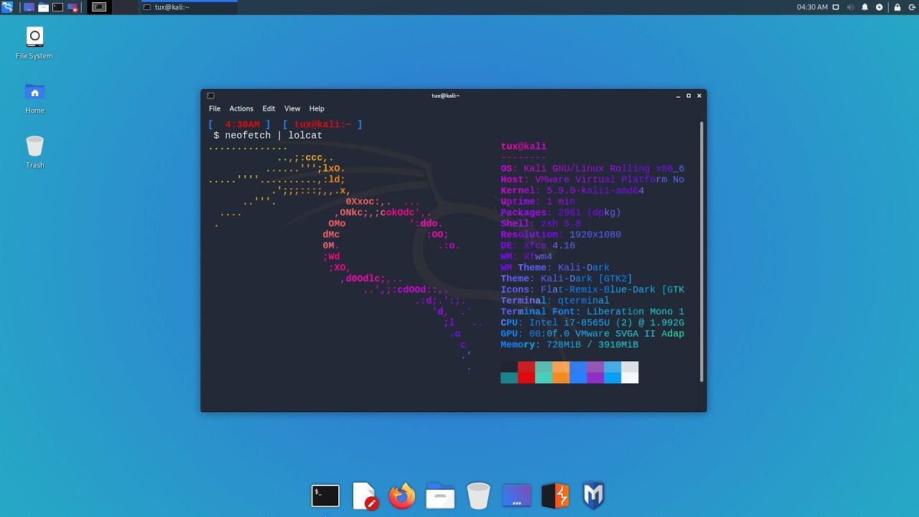Open the Edit menu in qterminal
This screenshot has height=517, width=919.
click(x=269, y=108)
